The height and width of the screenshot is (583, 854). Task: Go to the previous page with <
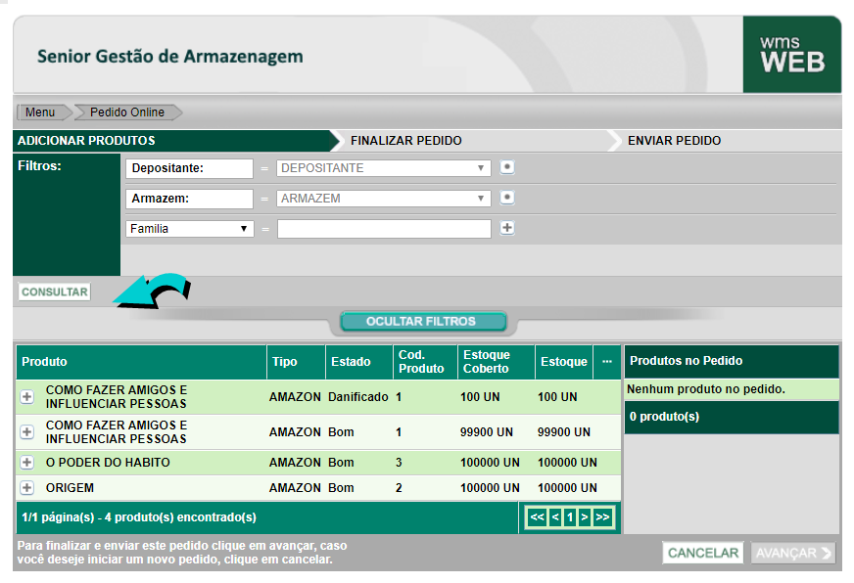(x=555, y=517)
